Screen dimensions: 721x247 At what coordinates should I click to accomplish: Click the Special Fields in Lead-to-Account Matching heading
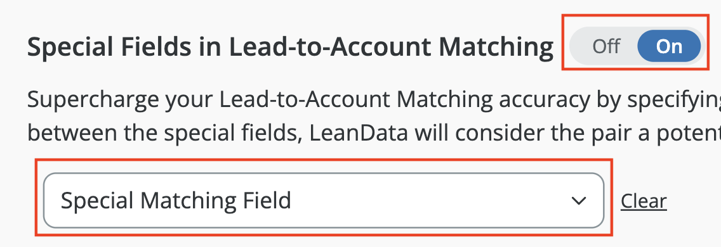coord(290,47)
